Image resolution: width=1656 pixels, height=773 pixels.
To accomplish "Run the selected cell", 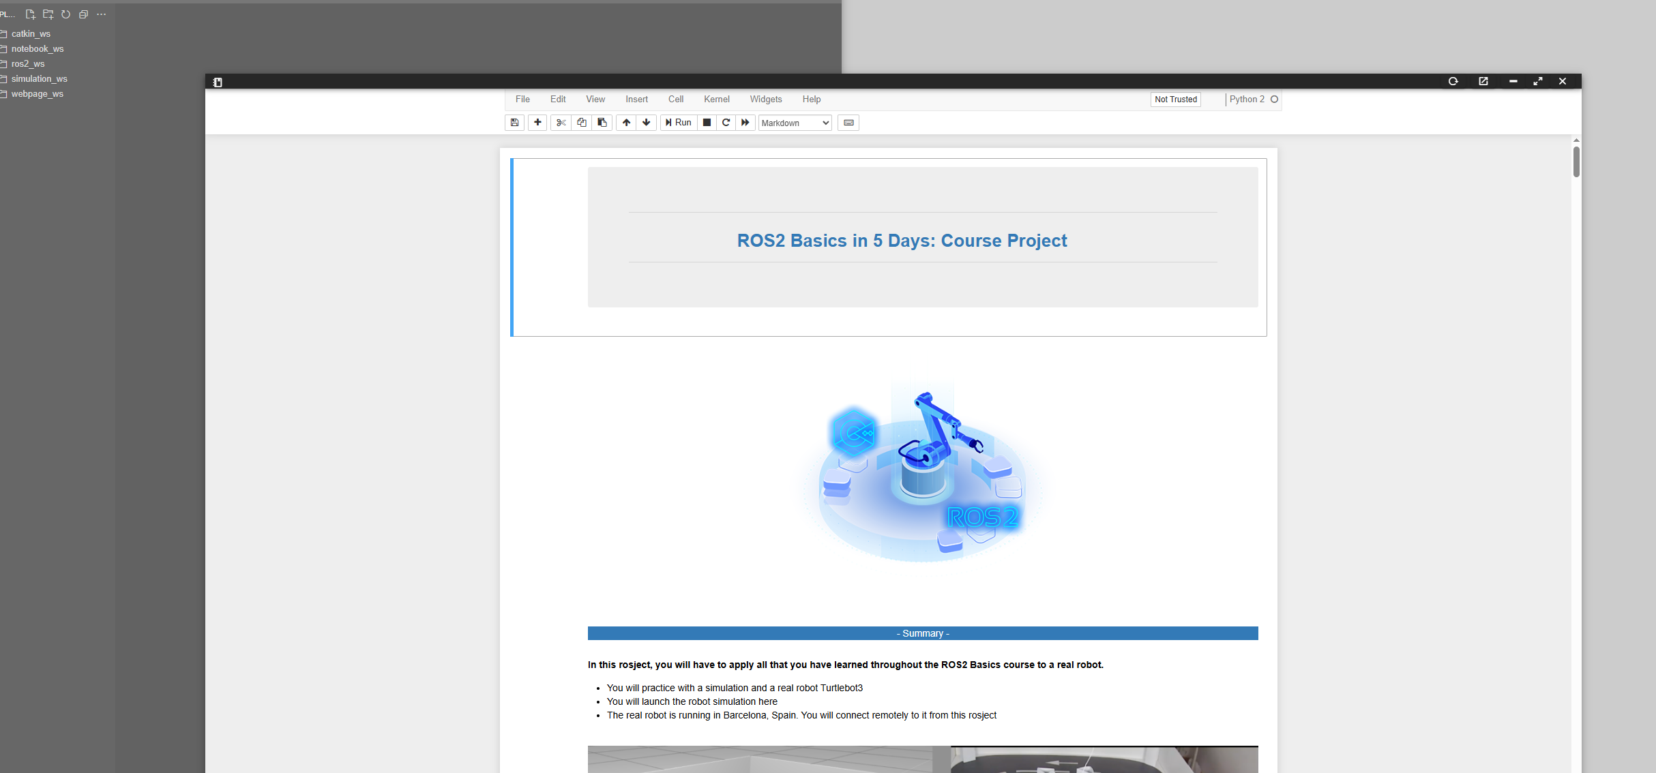I will pos(679,123).
